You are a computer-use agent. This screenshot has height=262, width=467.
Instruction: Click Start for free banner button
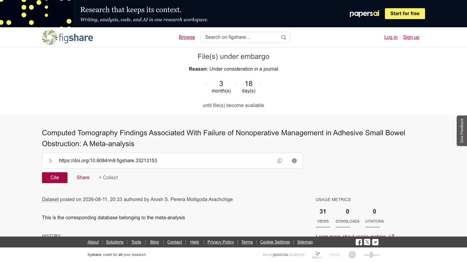click(405, 13)
